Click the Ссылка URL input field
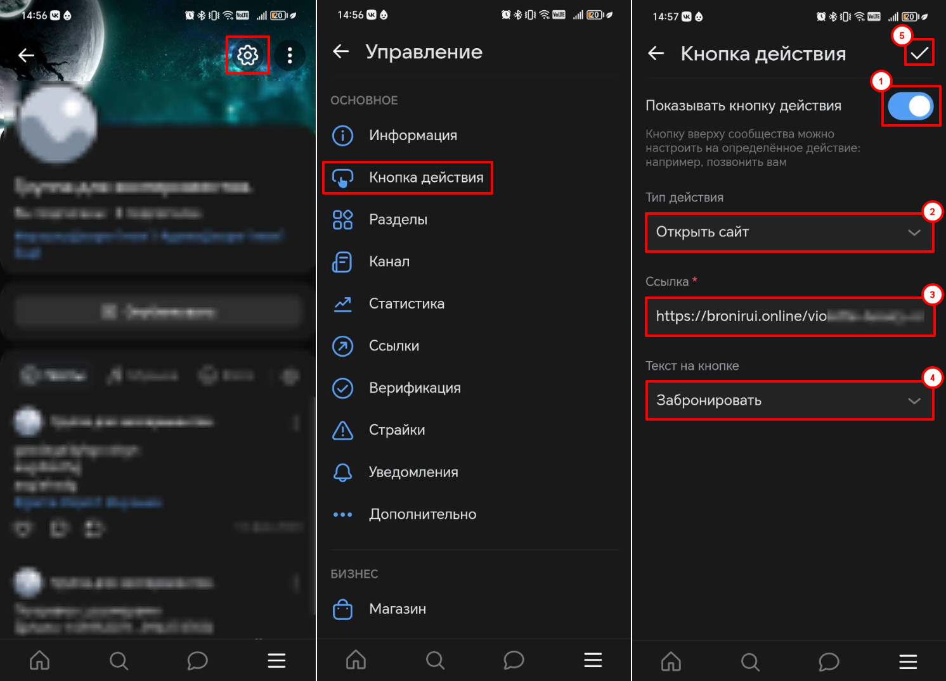This screenshot has width=946, height=681. [x=789, y=316]
